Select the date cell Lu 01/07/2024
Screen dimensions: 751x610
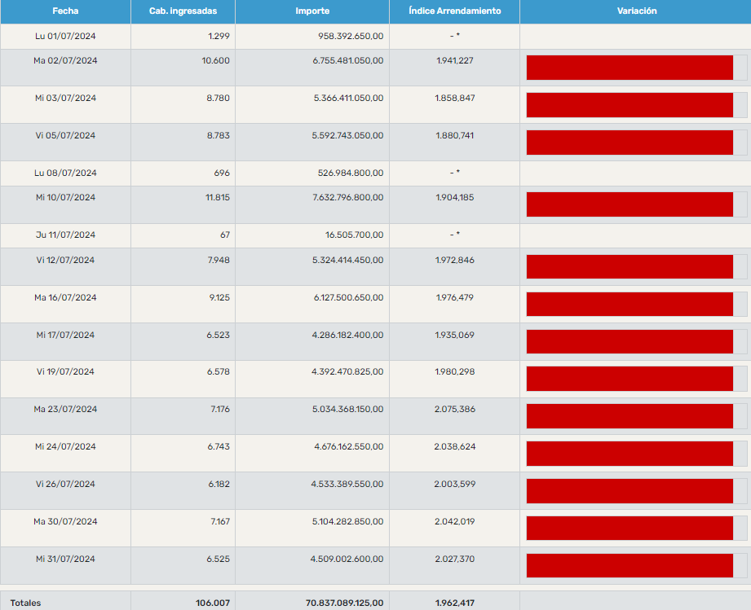(65, 37)
